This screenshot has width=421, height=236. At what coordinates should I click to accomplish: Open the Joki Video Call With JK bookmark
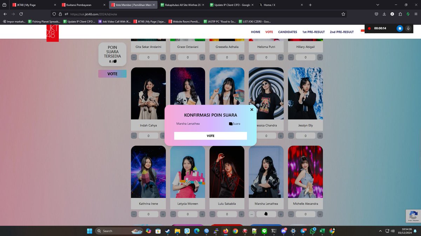[114, 21]
